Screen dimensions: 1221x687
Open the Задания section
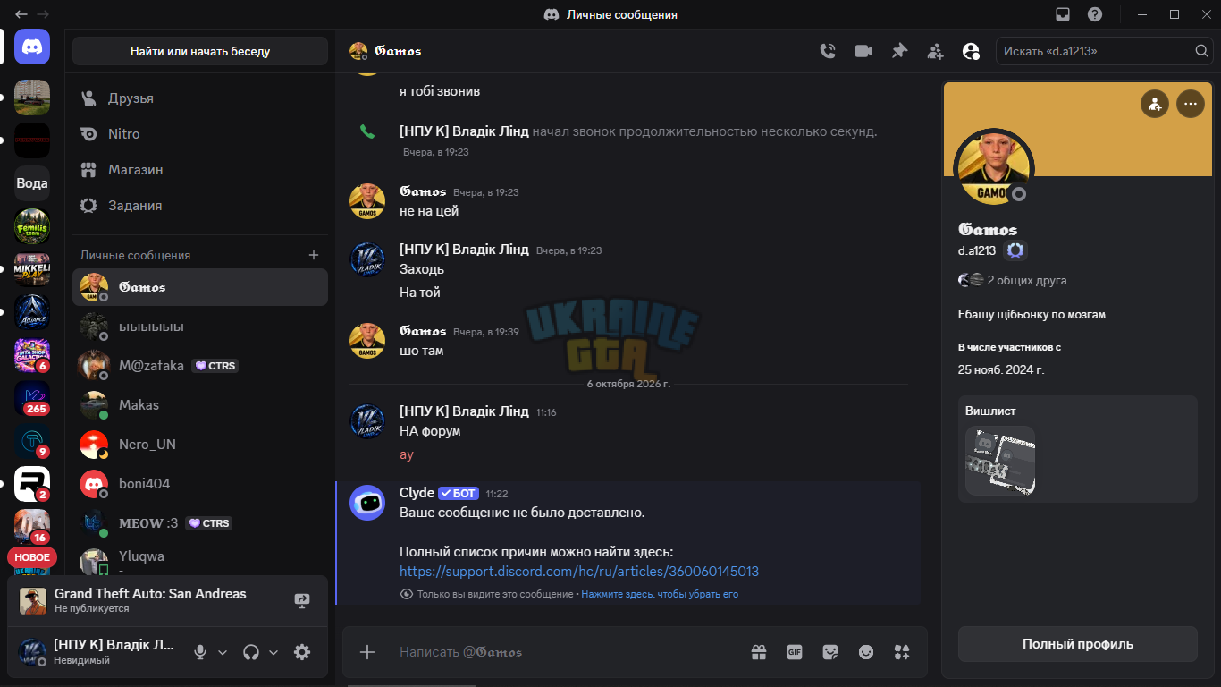point(200,205)
